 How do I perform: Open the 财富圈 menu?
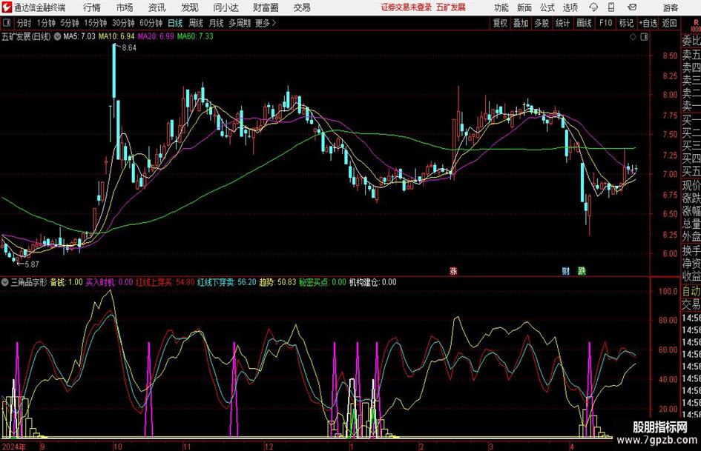pos(266,7)
